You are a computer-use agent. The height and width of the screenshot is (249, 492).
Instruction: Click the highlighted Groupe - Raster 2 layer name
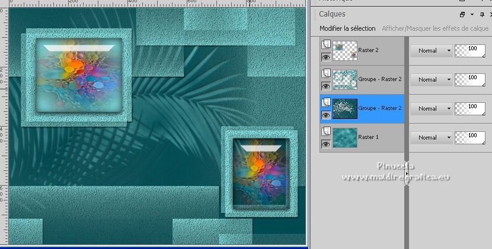pos(380,108)
